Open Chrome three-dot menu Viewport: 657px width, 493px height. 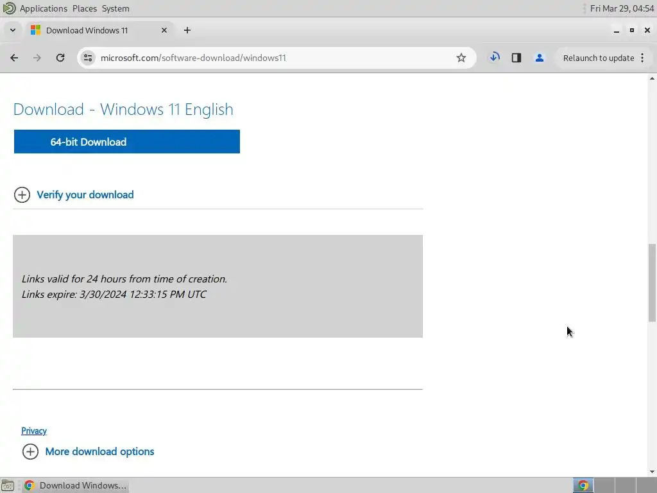pyautogui.click(x=642, y=58)
